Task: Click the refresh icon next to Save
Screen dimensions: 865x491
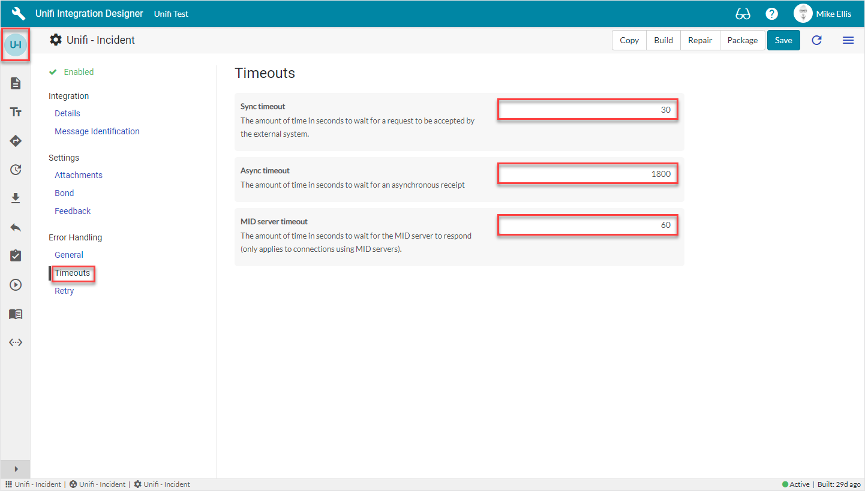Action: pos(816,40)
